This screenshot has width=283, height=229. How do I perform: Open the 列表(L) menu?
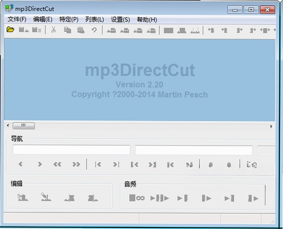[x=95, y=19]
